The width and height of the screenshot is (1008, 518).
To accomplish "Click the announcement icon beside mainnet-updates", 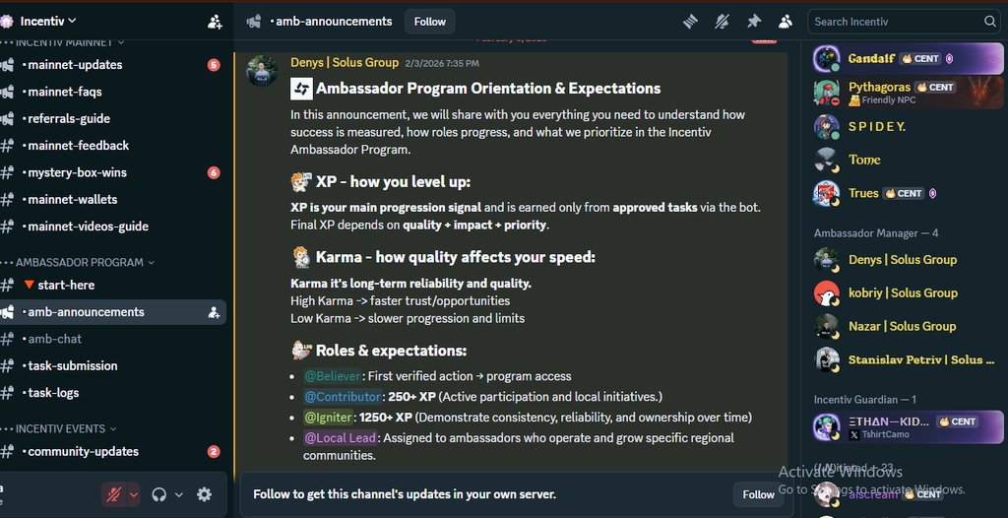I will (x=7, y=64).
